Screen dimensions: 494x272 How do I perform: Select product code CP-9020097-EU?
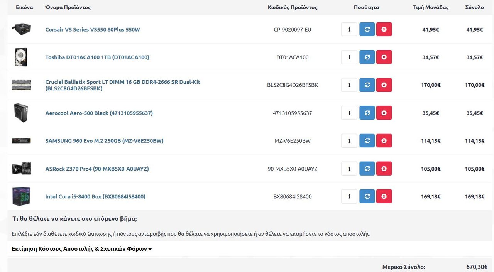[x=293, y=29]
